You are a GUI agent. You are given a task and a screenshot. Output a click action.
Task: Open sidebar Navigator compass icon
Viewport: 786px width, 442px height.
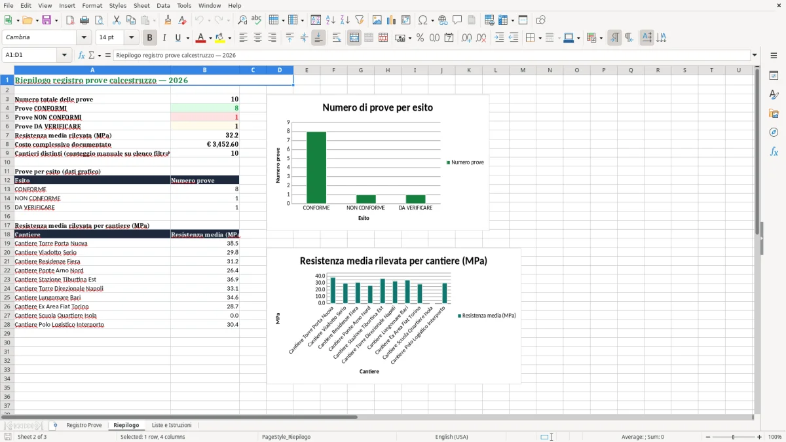tap(774, 132)
